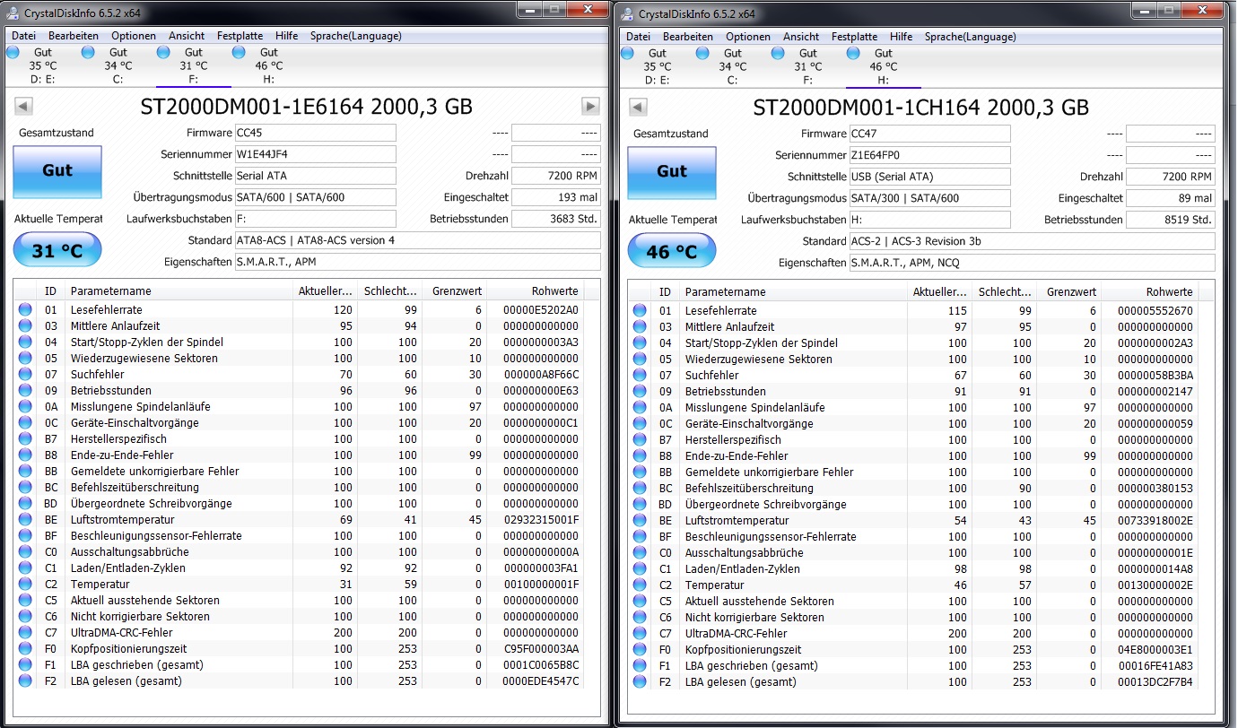The width and height of the screenshot is (1238, 728).
Task: Select drive H: tab in left window
Action: tap(269, 65)
